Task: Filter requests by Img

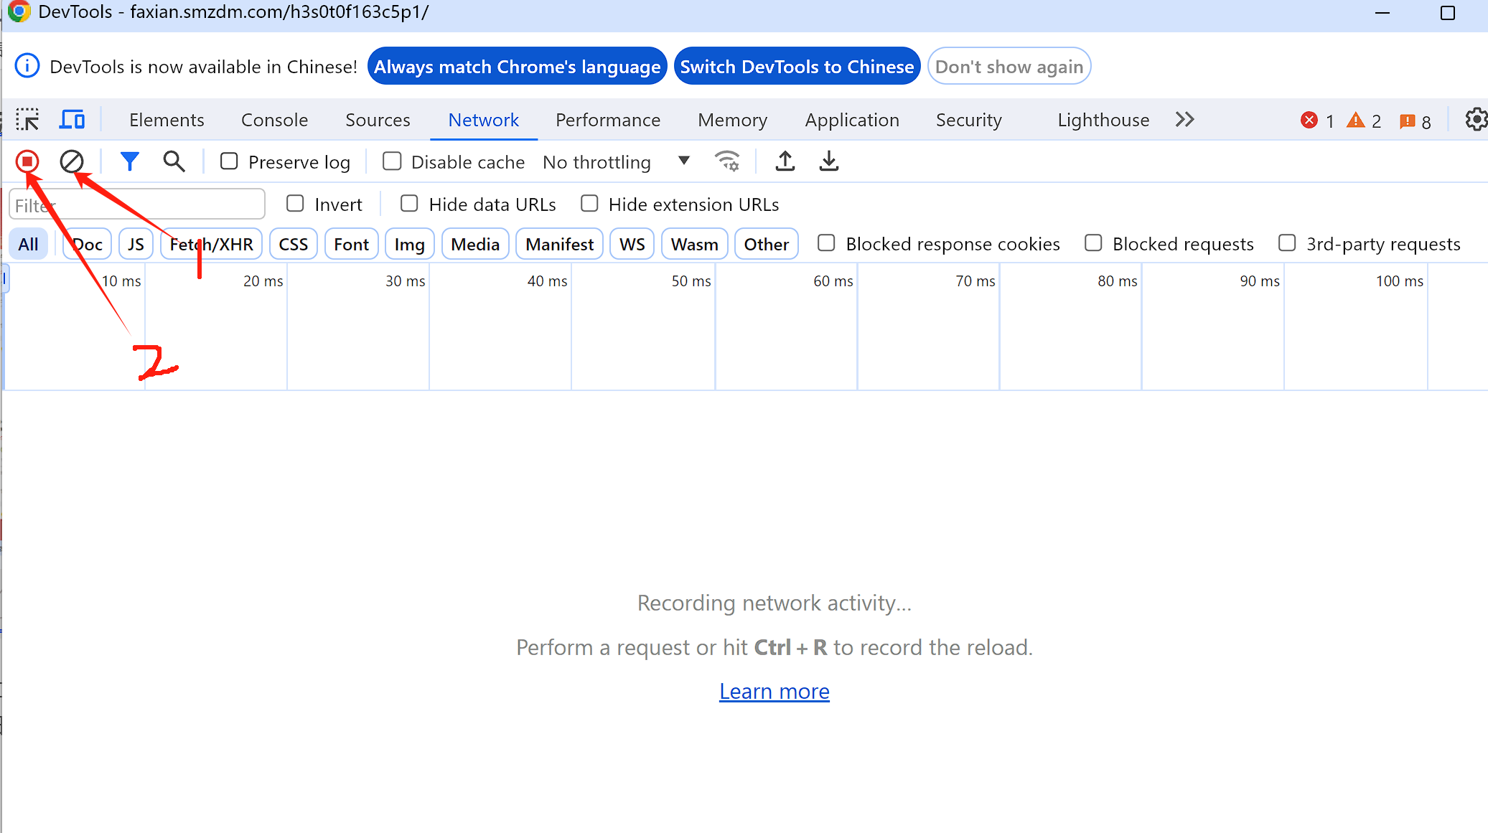Action: [x=409, y=244]
